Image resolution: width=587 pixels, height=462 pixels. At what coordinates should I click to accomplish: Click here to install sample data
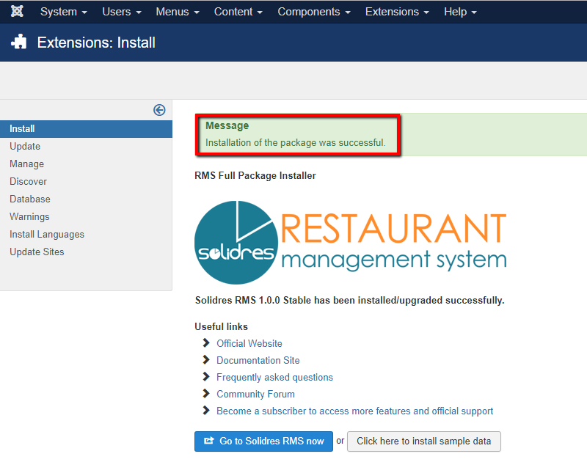[423, 441]
